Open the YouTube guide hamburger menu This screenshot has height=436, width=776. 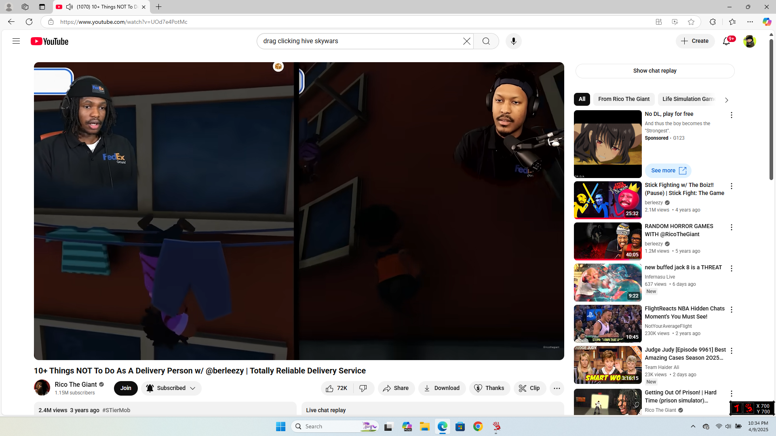coord(16,41)
